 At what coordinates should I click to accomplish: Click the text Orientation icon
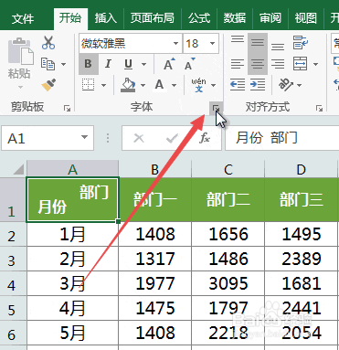tap(286, 84)
